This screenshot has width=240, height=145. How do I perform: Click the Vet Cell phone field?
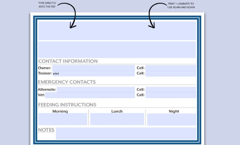click(171, 95)
